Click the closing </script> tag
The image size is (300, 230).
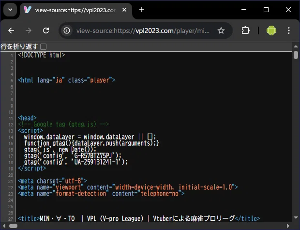(x=32, y=169)
